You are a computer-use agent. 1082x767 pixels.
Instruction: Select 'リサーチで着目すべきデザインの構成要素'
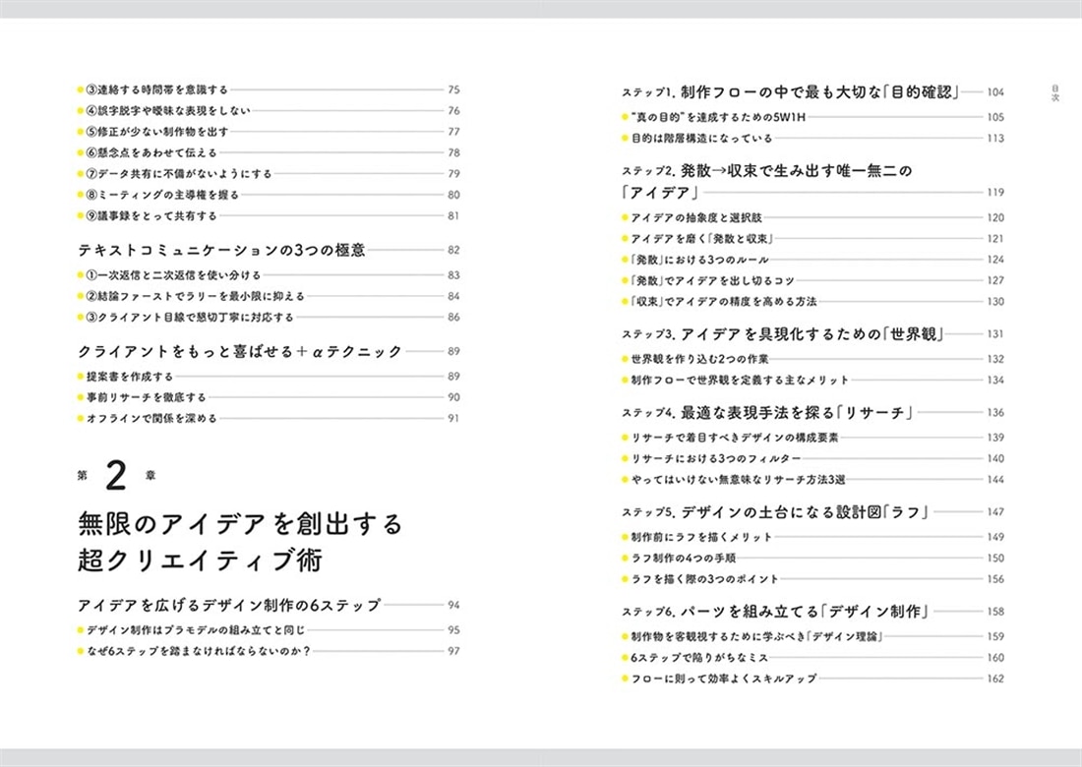pos(734,438)
